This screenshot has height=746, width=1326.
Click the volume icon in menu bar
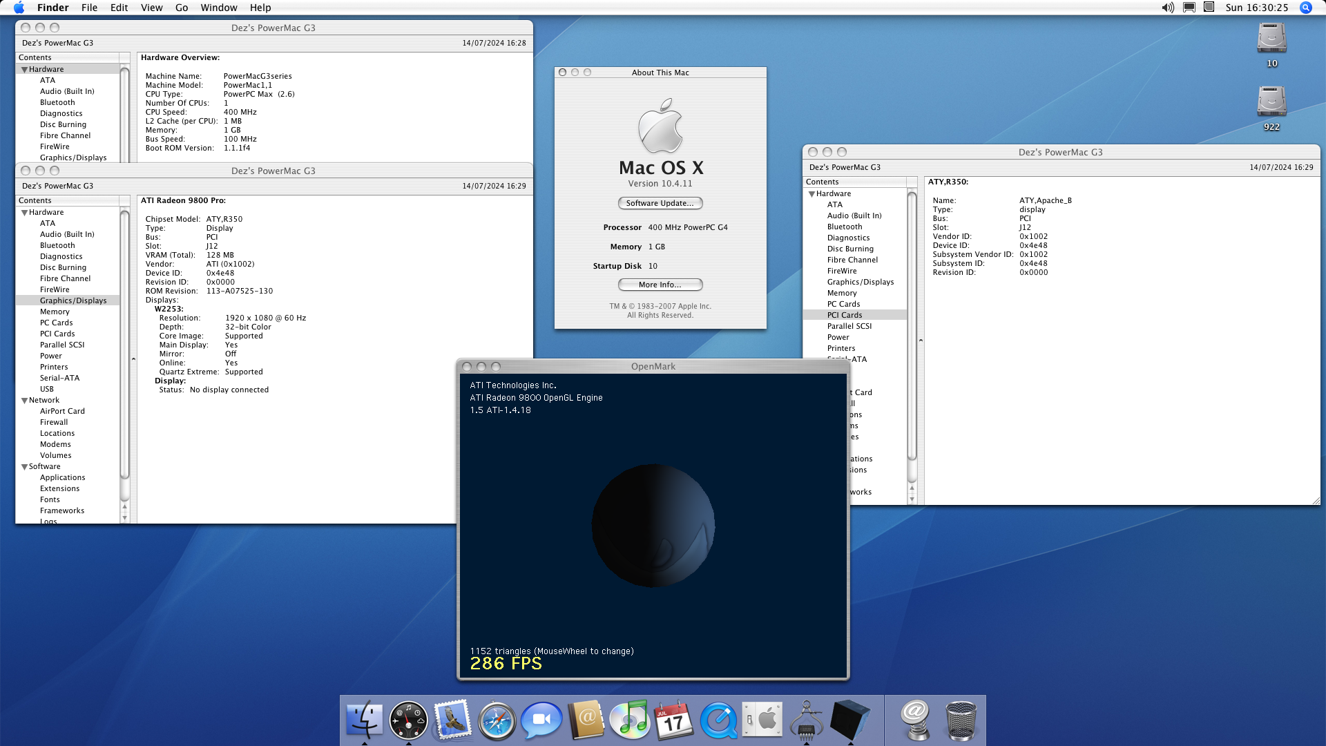[x=1168, y=8]
